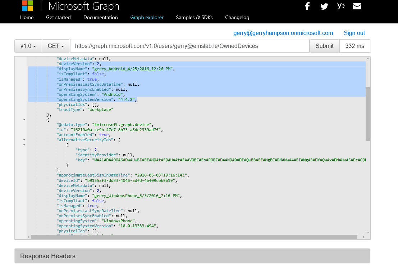This screenshot has width=398, height=268.
Task: Click the email envelope icon
Action: tap(357, 6)
